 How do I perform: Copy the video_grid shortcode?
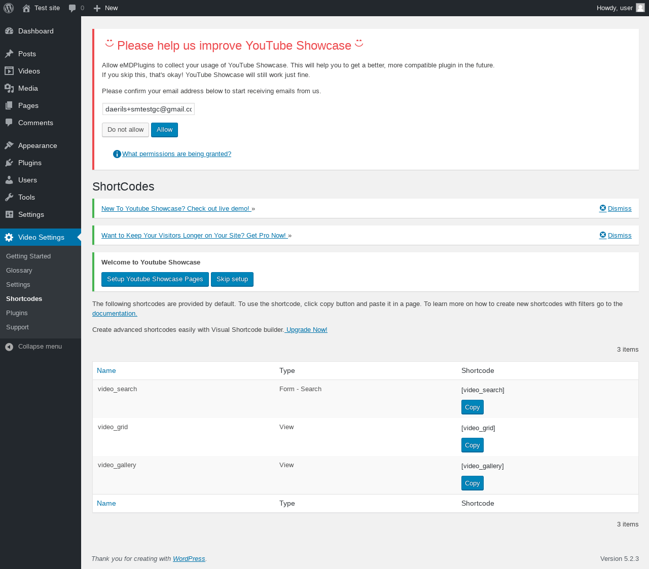tap(472, 445)
